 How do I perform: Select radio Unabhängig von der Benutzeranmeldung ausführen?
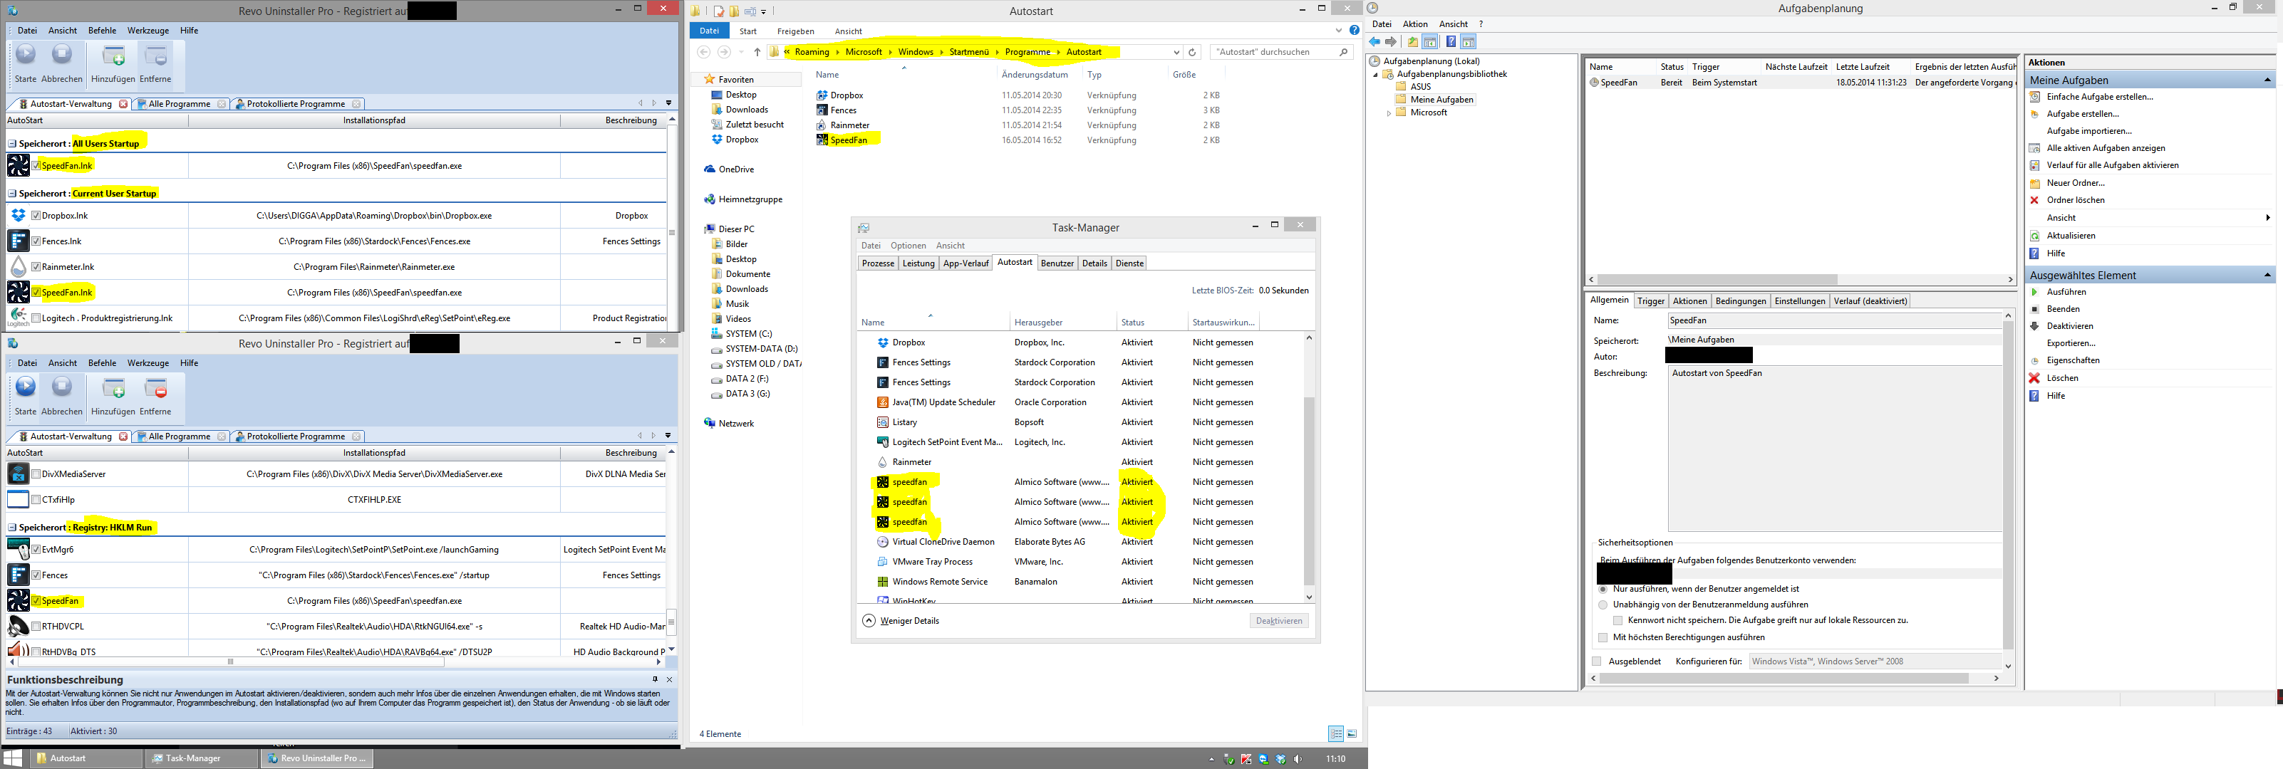pyautogui.click(x=1603, y=605)
